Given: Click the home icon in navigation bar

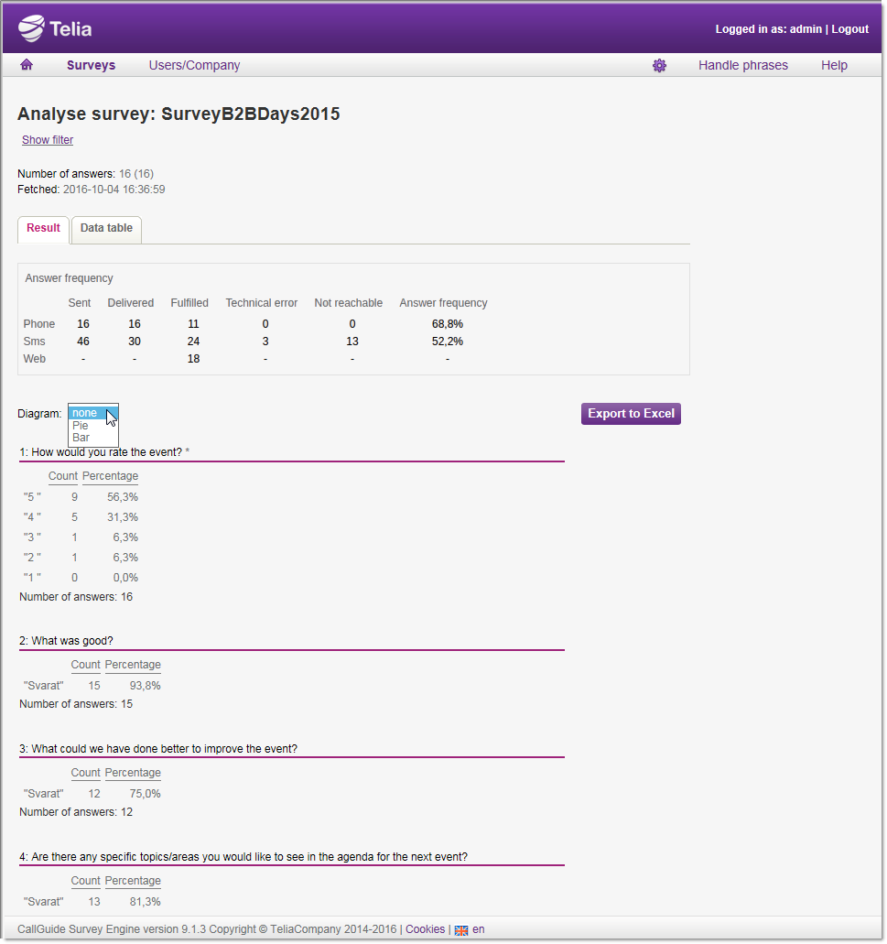Looking at the screenshot, I should coord(27,65).
